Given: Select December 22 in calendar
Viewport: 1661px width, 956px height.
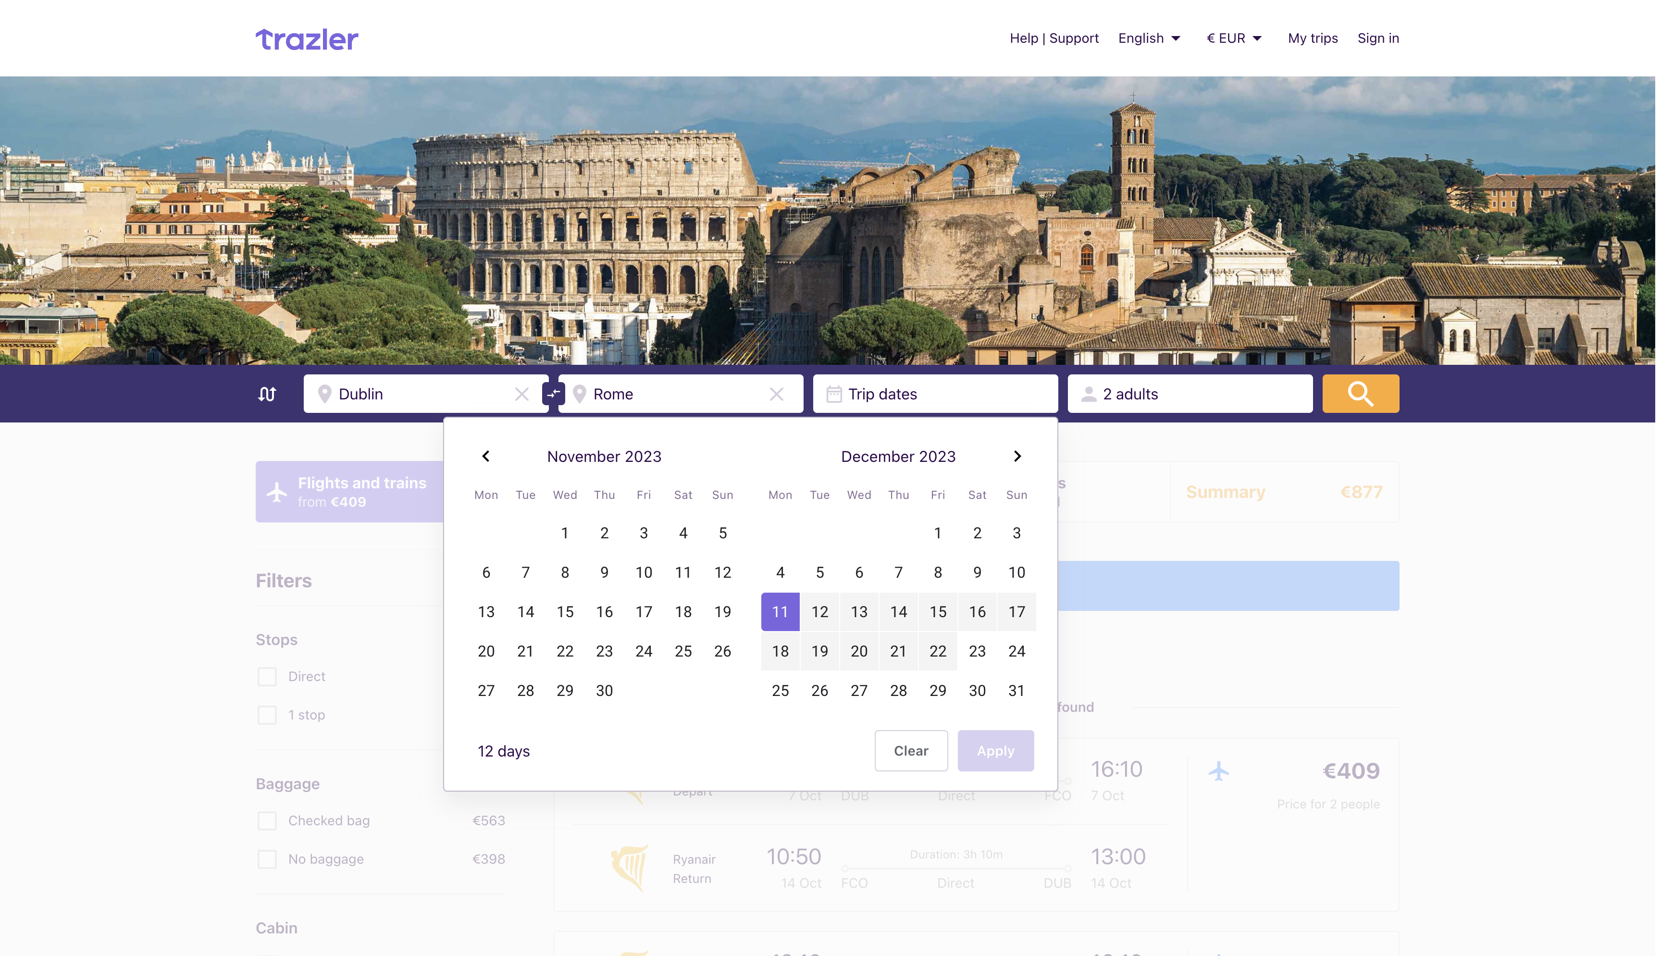Looking at the screenshot, I should pos(938,651).
